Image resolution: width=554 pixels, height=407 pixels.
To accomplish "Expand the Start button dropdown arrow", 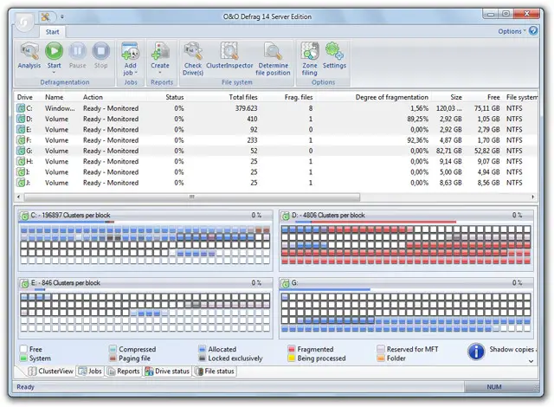I will click(54, 73).
